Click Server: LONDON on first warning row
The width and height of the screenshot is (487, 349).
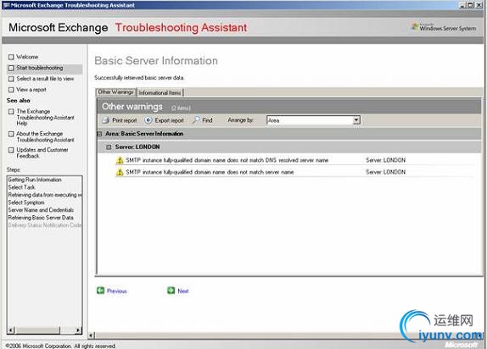pyautogui.click(x=385, y=160)
